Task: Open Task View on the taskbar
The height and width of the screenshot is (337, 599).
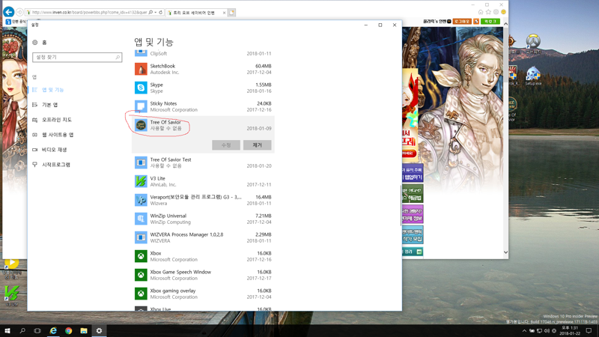Action: 37,330
